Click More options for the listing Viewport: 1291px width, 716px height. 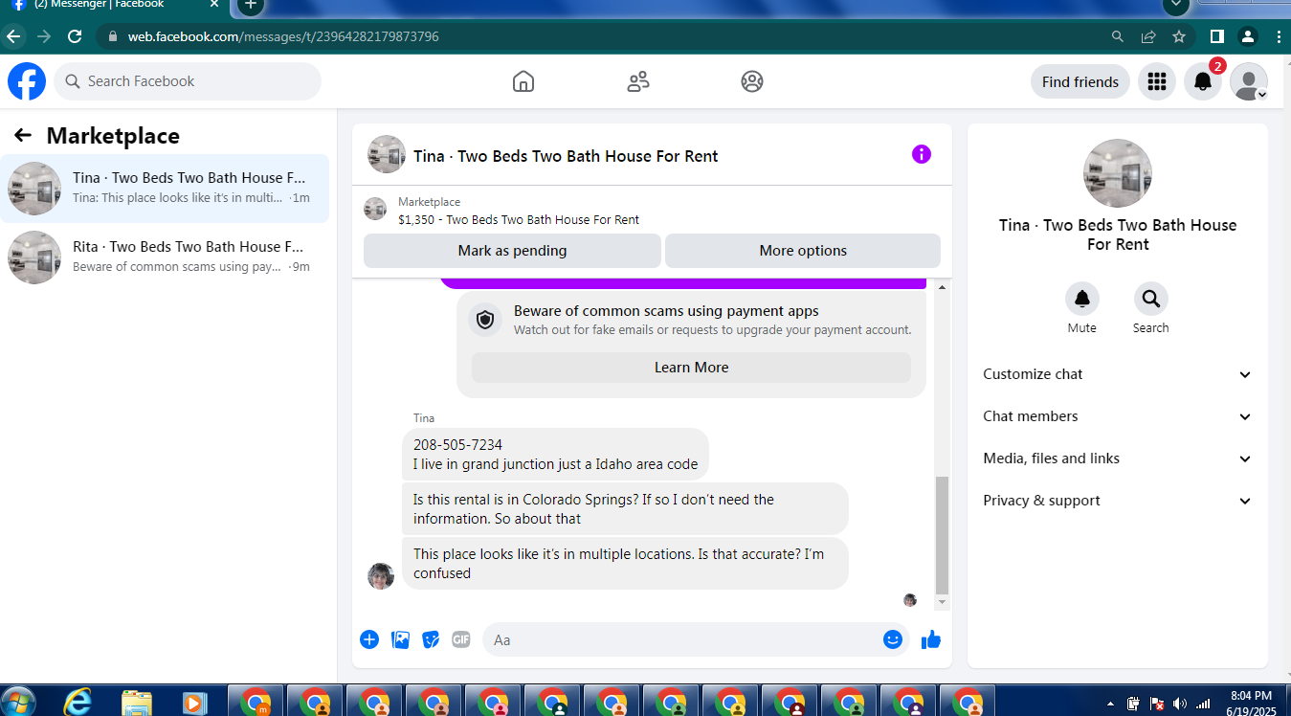(803, 251)
